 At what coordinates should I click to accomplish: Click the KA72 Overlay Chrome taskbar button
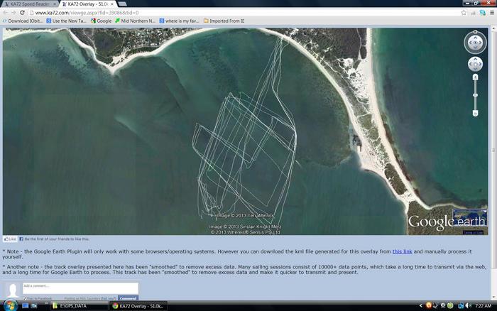(x=139, y=306)
